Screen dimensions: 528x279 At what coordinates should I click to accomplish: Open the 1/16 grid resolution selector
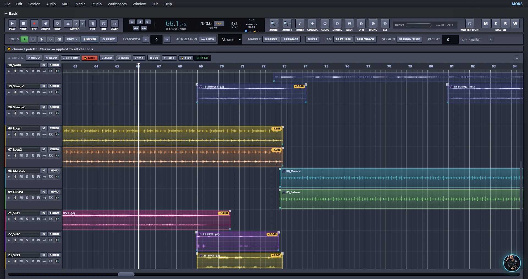pyautogui.click(x=139, y=58)
